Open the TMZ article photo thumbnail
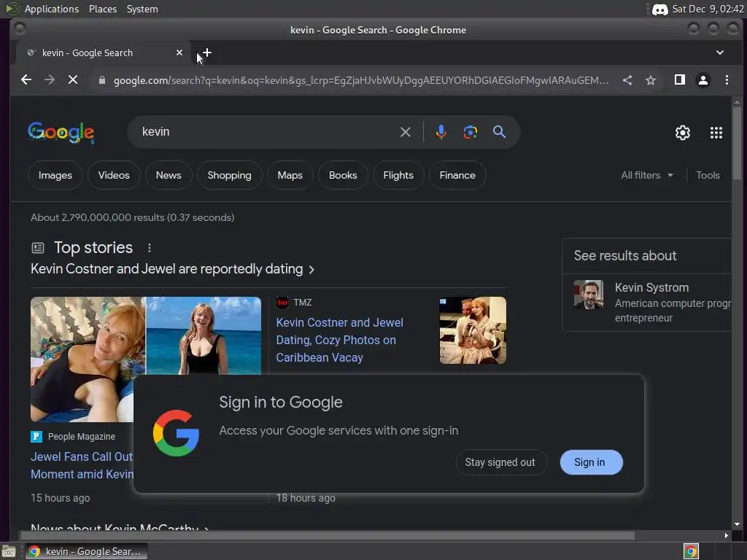The width and height of the screenshot is (747, 560). (x=473, y=330)
